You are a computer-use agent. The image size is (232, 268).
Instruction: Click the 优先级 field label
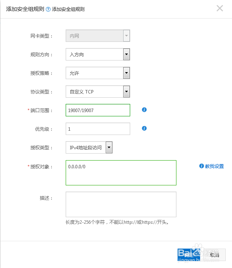44,129
